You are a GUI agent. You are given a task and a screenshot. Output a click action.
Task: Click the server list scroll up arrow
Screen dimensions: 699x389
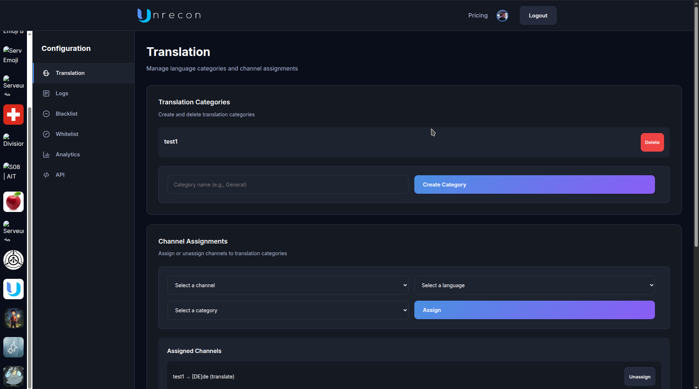(x=30, y=33)
